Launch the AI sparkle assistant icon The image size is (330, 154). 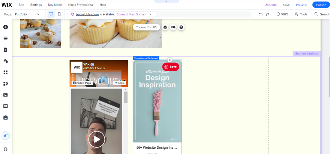click(x=6, y=136)
